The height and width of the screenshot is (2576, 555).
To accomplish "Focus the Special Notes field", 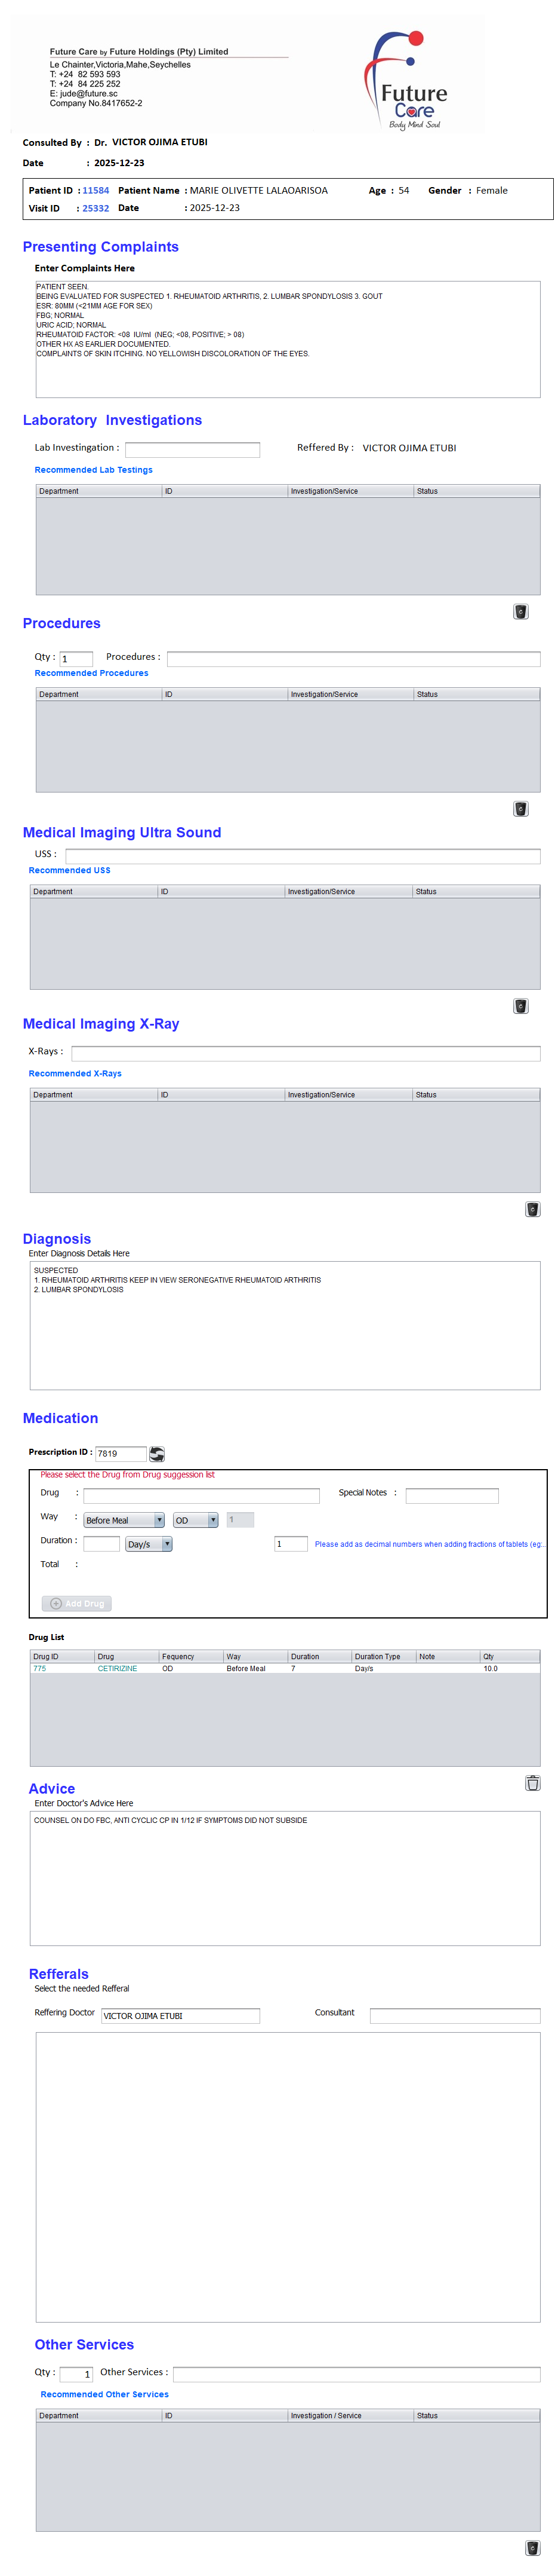I will 451,1495.
